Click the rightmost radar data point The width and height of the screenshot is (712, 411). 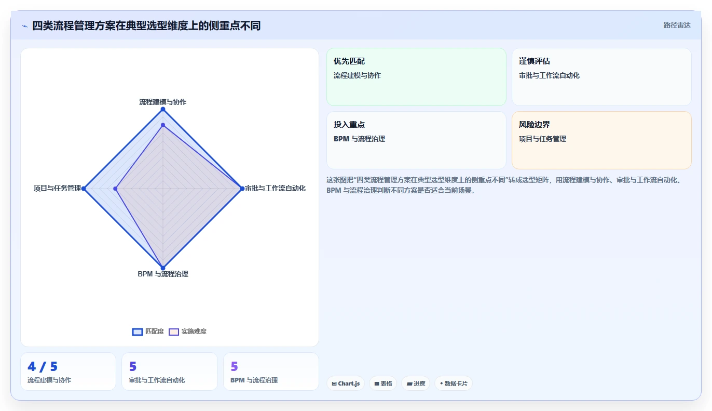[242, 189]
